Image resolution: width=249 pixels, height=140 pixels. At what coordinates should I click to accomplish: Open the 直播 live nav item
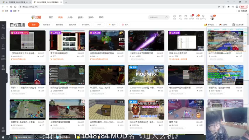[x=60, y=17]
